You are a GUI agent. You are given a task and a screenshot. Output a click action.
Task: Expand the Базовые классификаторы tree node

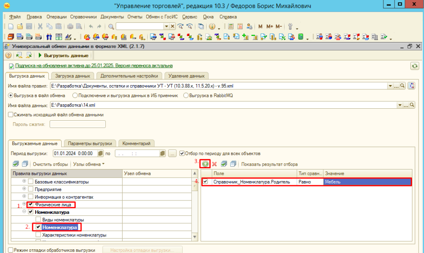[x=24, y=181]
